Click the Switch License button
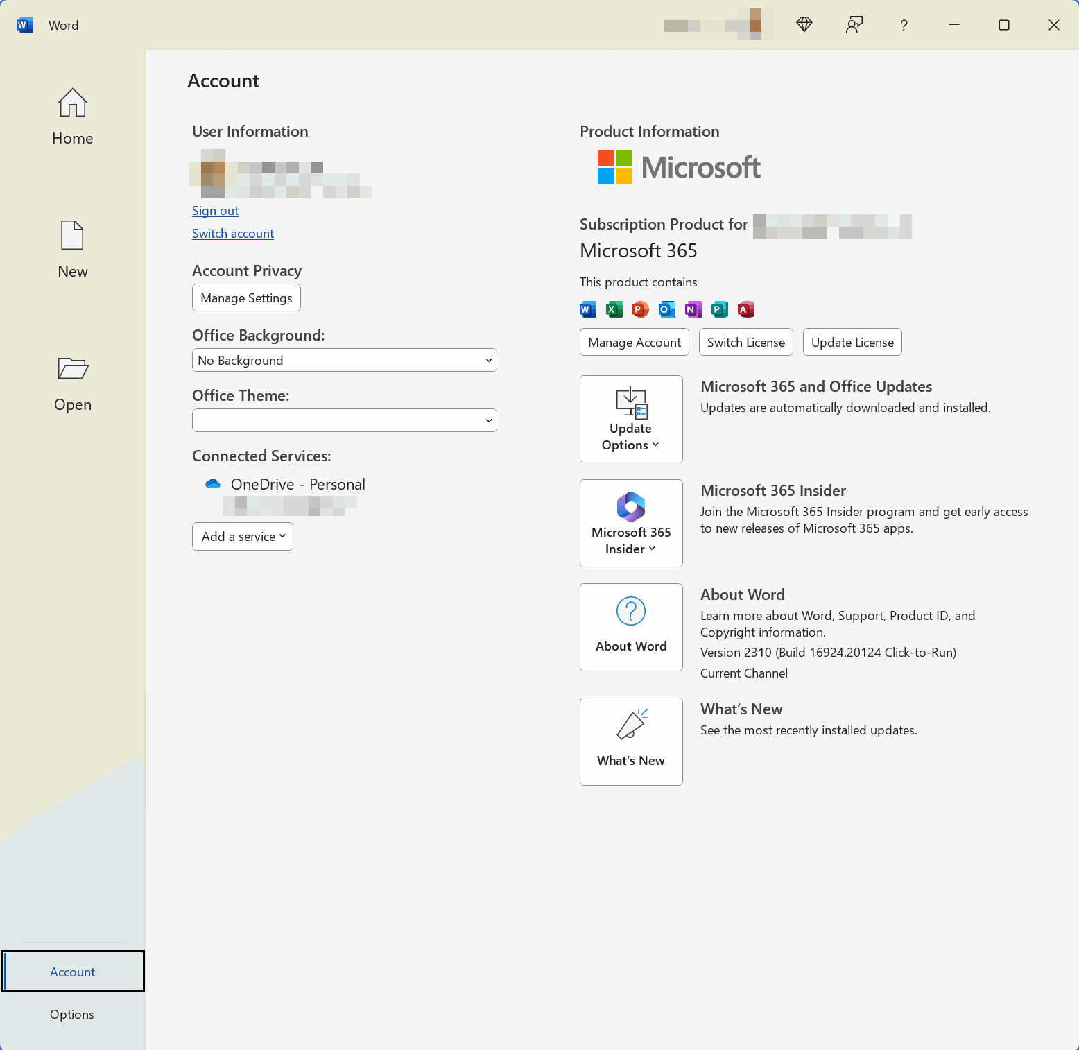The height and width of the screenshot is (1050, 1079). pyautogui.click(x=746, y=342)
